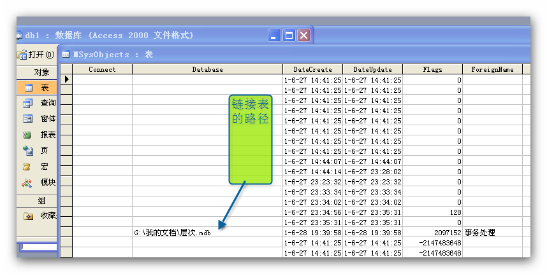Image resolution: width=547 pixels, height=274 pixels.
Task: Click the 打开 (Open) toolbar button
Action: (x=36, y=55)
